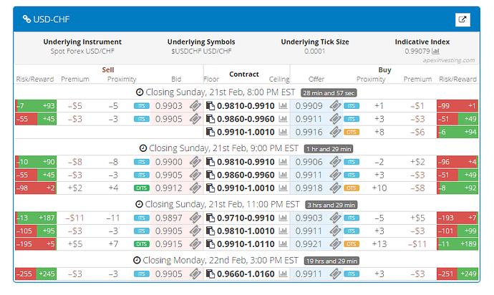This screenshot has height=295, width=494.
Task: Select OTS badge beside offer 0.9918
Action: [x=351, y=187]
